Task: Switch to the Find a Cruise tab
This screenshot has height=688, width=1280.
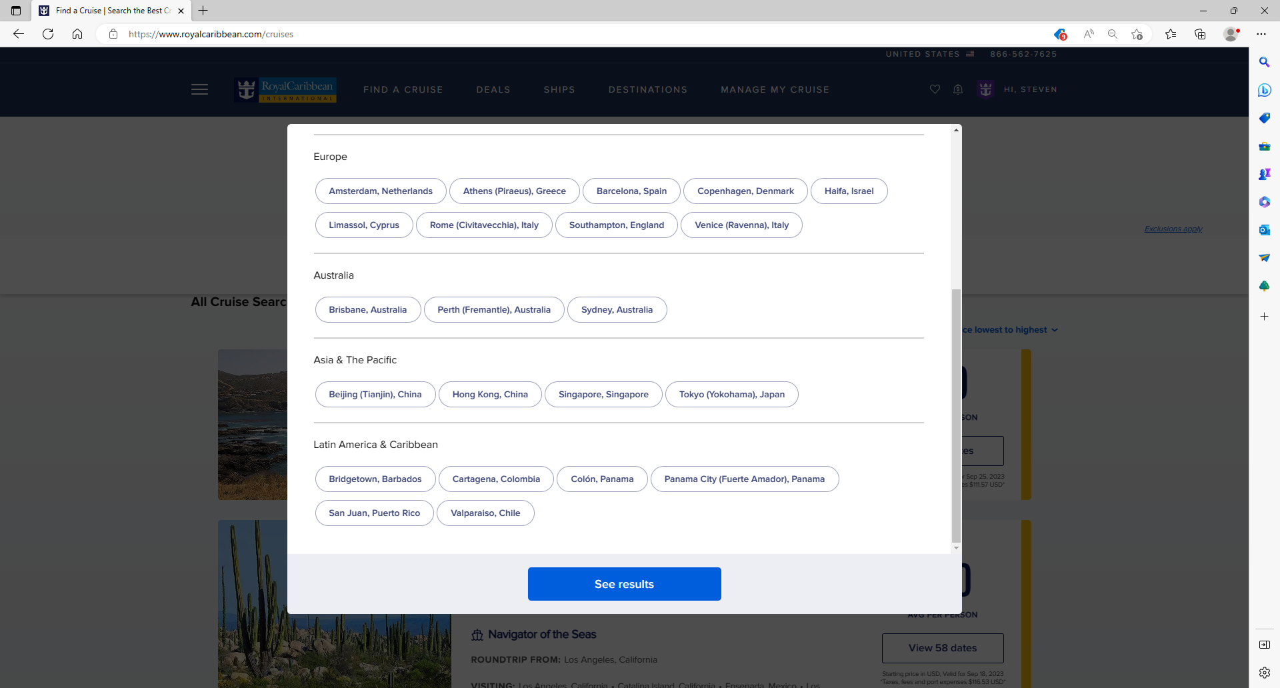Action: pos(112,11)
